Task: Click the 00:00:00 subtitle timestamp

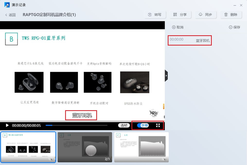Action: click(x=177, y=40)
